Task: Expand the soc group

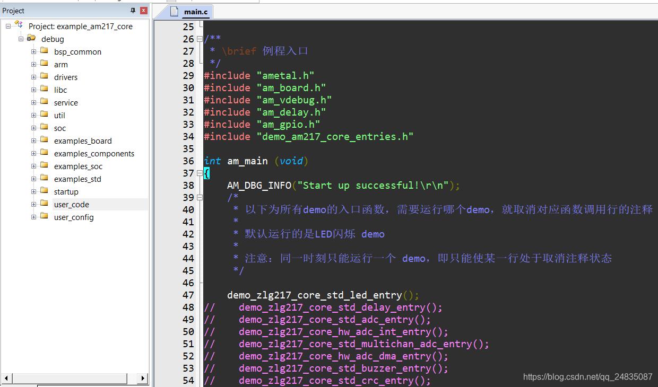Action: [x=33, y=128]
